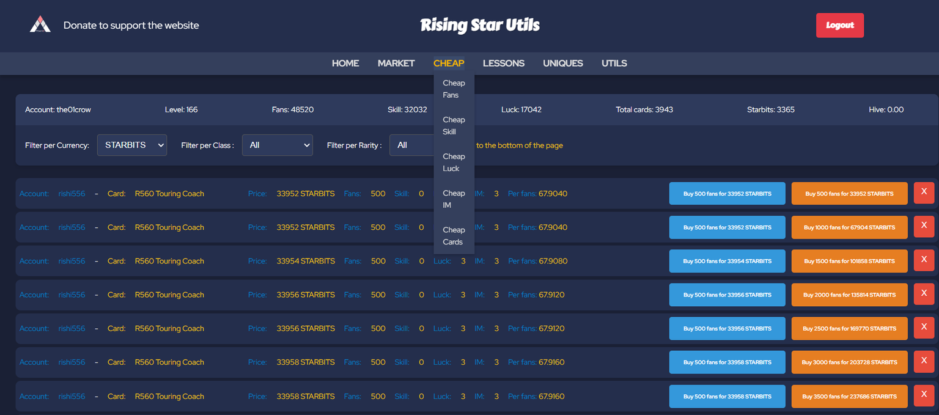Choose Cheap Skill from the dropdown menu
Screen dimensions: 939x415
454,125
